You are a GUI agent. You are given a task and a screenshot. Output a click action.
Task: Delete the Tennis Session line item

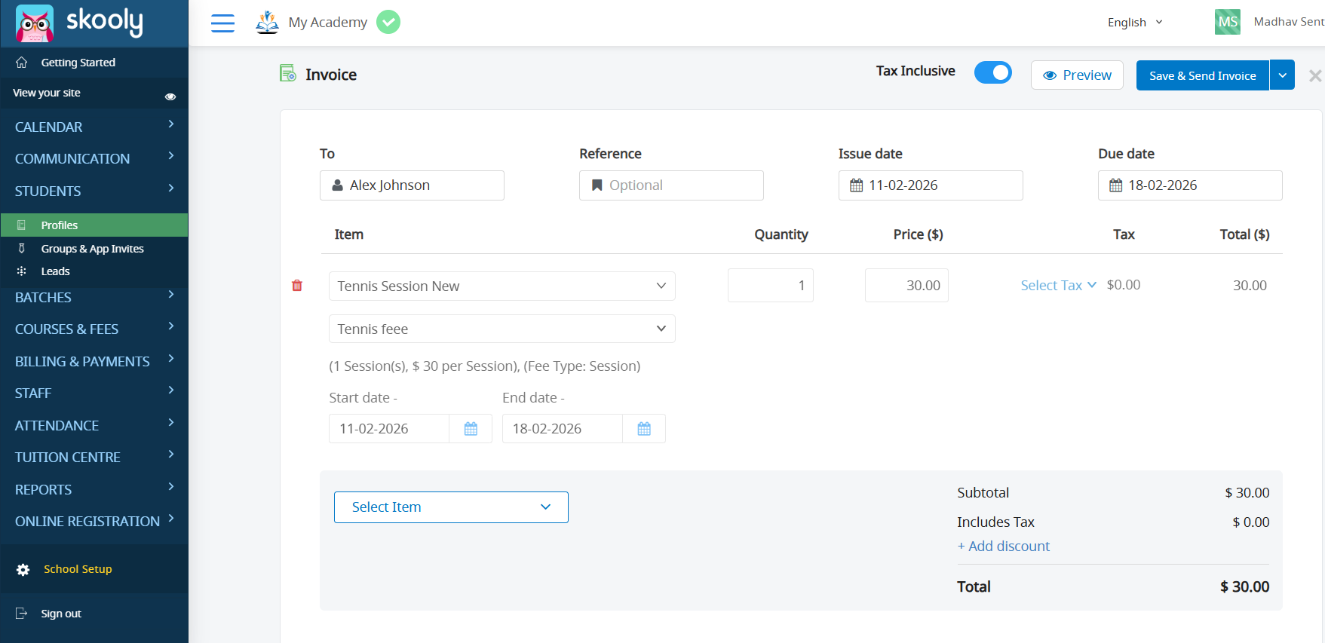pos(297,286)
